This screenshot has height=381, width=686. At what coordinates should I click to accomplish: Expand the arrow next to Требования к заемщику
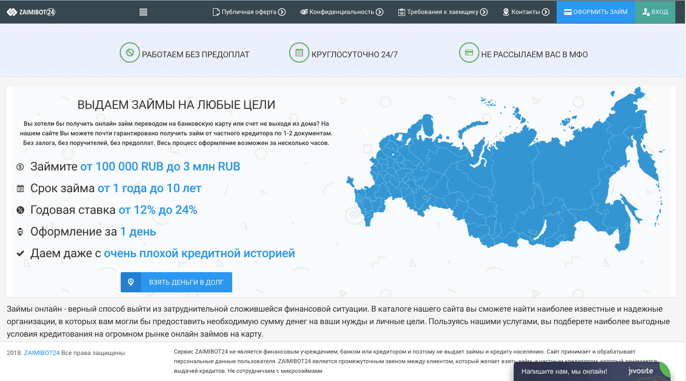(485, 12)
